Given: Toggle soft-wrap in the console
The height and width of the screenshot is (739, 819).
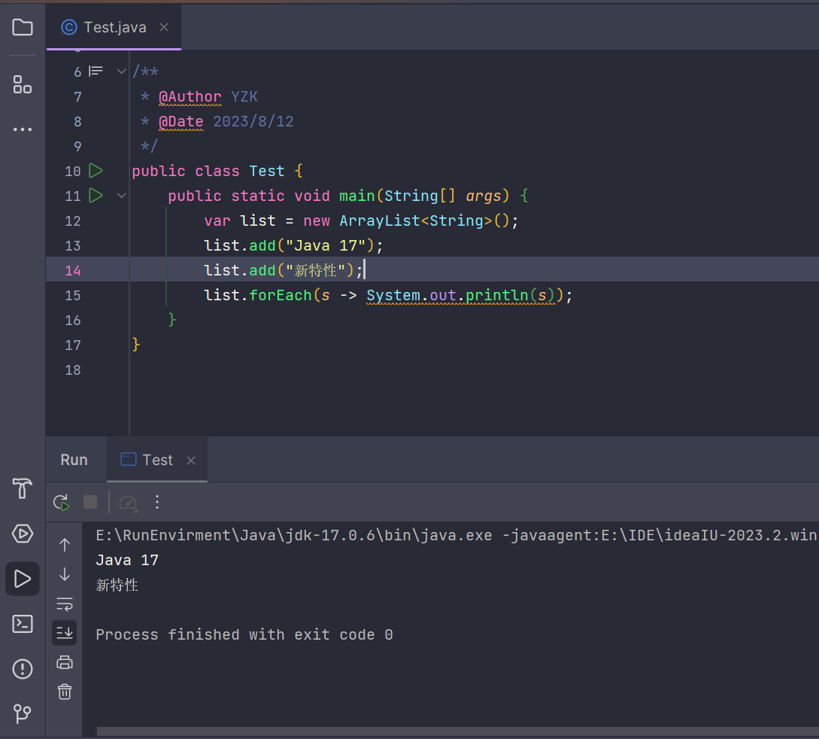Looking at the screenshot, I should (65, 604).
